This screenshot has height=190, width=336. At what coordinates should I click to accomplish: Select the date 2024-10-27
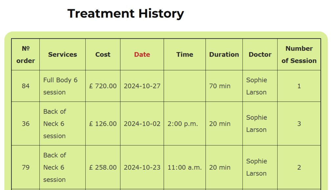click(142, 86)
